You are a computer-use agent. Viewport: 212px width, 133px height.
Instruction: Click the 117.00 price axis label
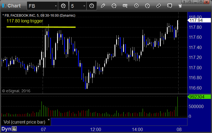coord(195,68)
